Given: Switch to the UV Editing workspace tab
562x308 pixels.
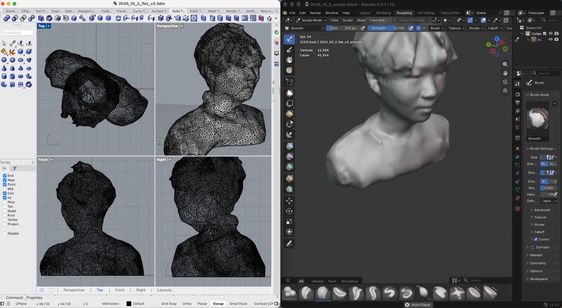Looking at the screenshot, I should (426, 13).
